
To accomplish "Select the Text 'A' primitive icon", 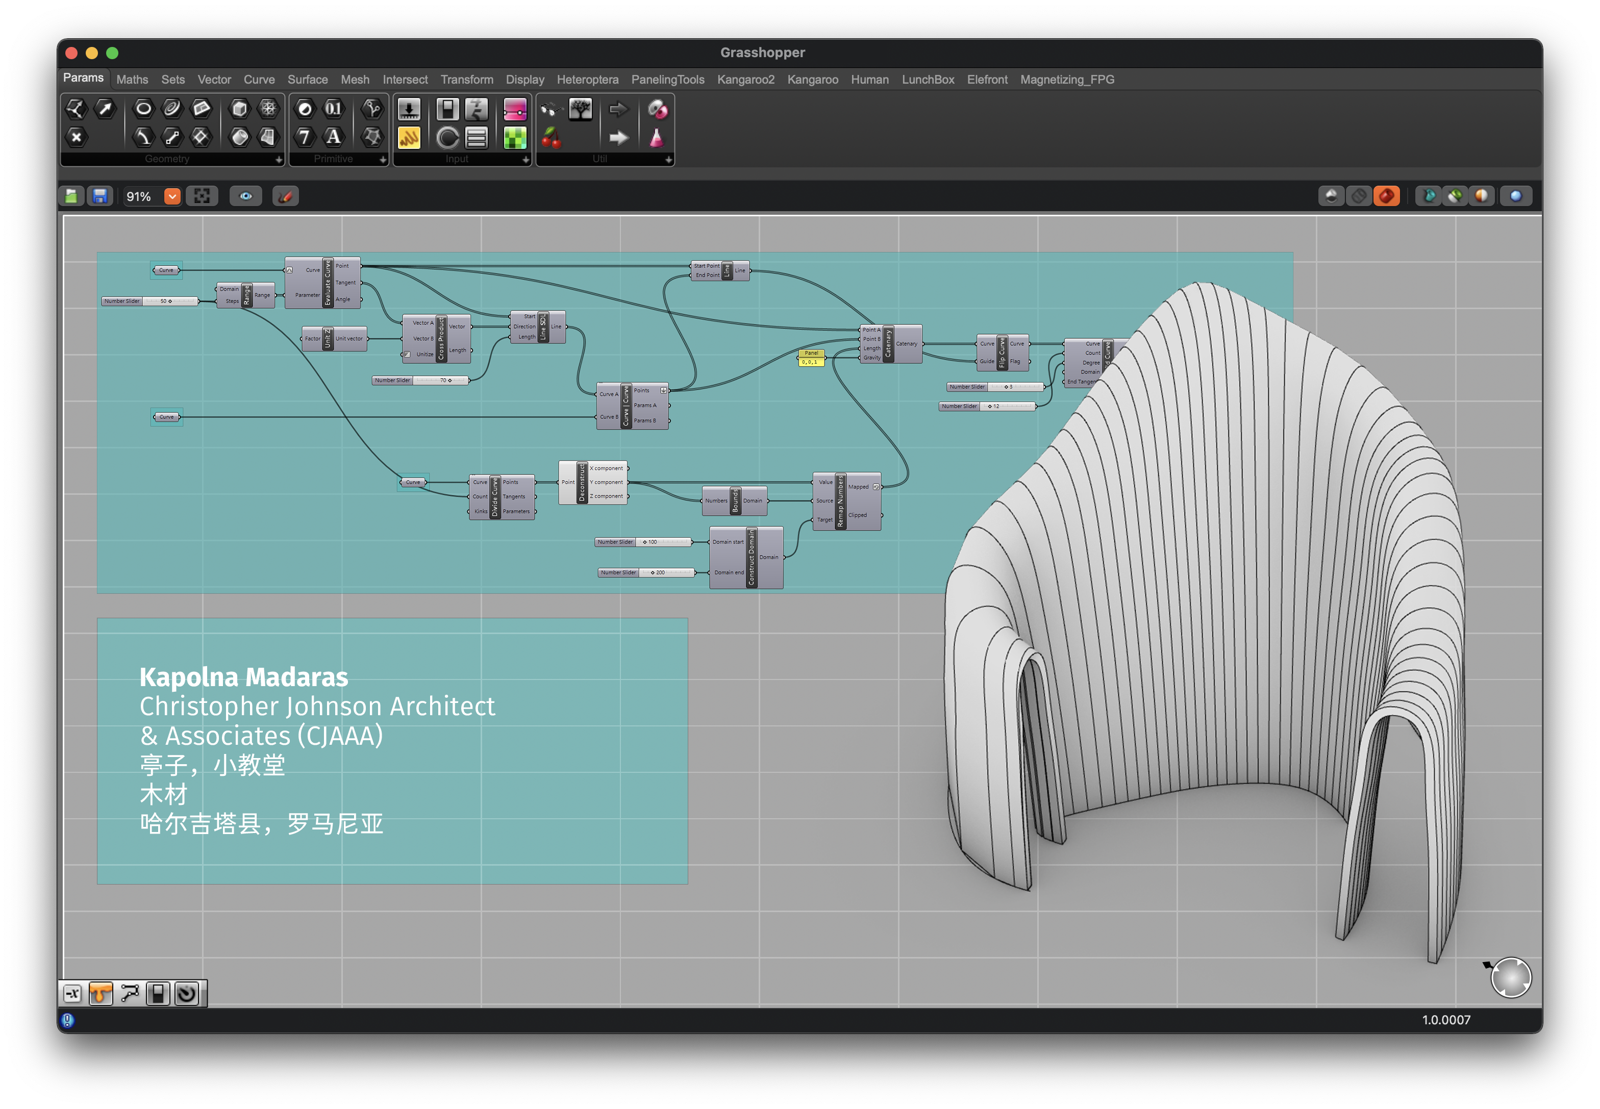I will [x=334, y=137].
